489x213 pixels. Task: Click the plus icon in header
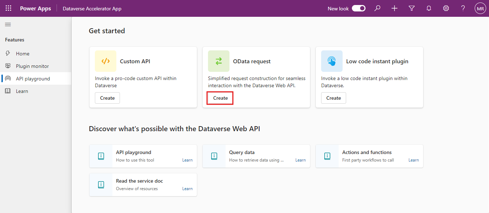(x=394, y=8)
